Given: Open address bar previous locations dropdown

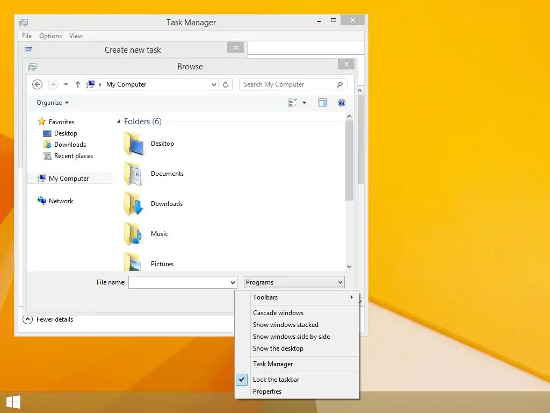Looking at the screenshot, I should 214,84.
